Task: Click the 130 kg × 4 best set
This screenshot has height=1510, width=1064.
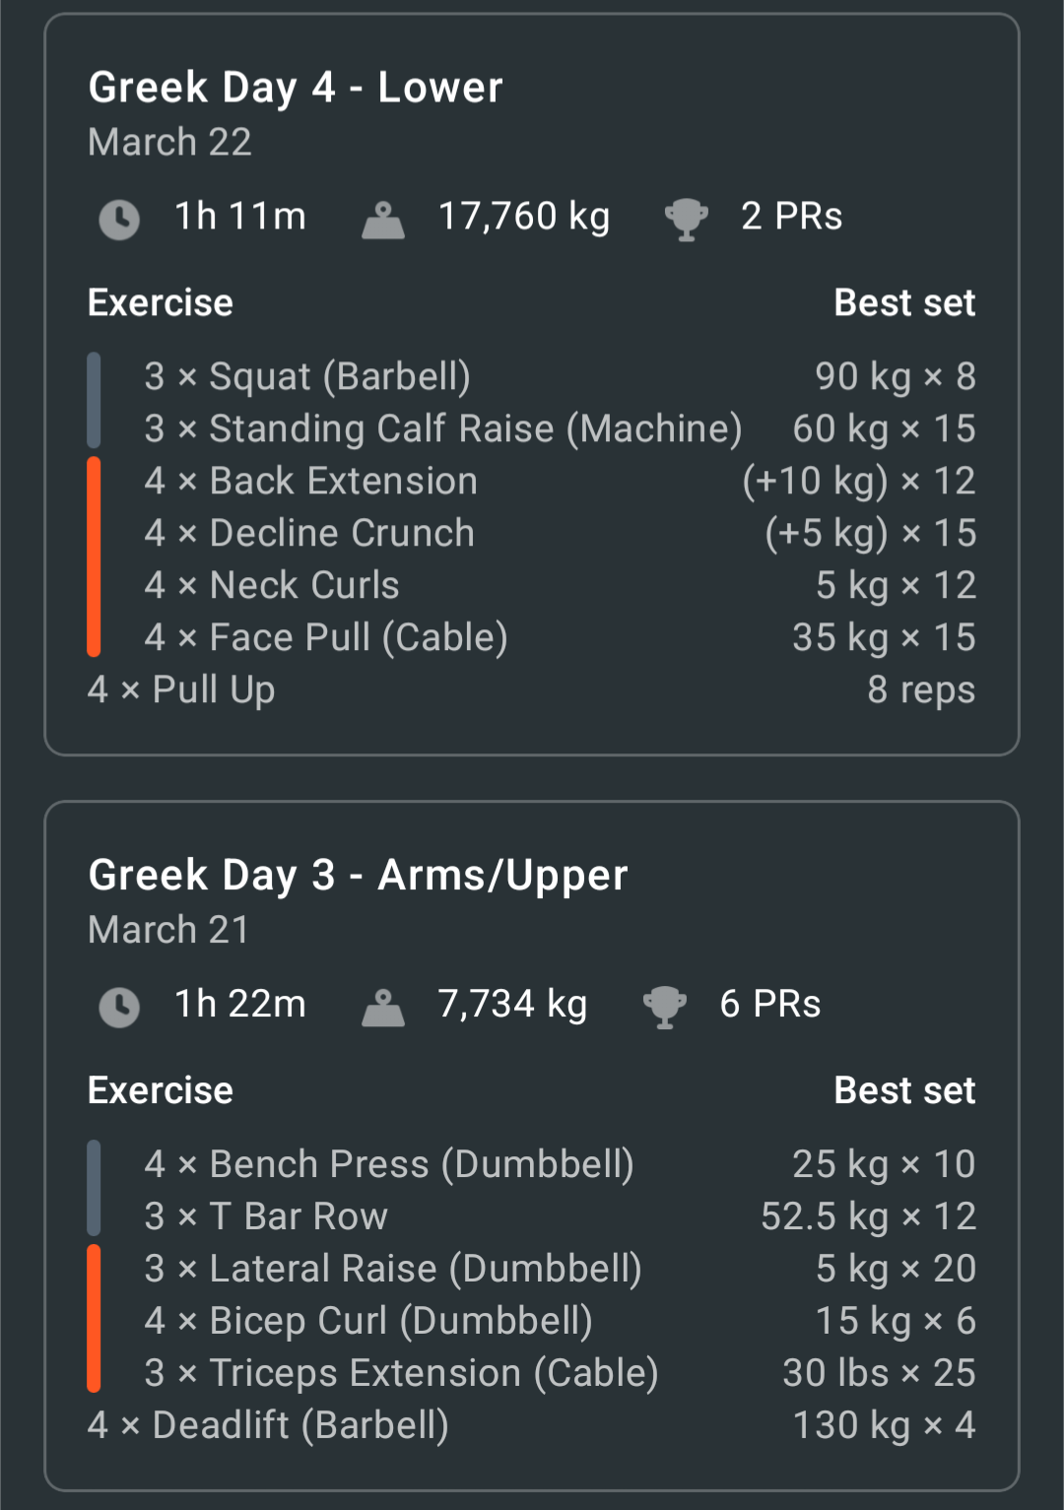Action: pyautogui.click(x=885, y=1425)
